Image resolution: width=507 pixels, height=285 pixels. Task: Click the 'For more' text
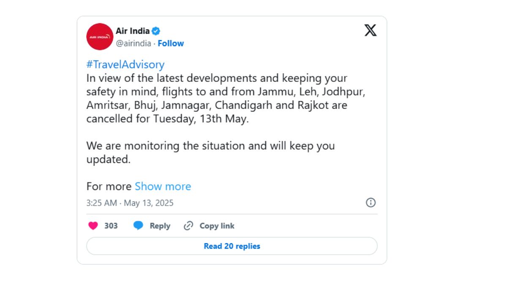click(109, 186)
